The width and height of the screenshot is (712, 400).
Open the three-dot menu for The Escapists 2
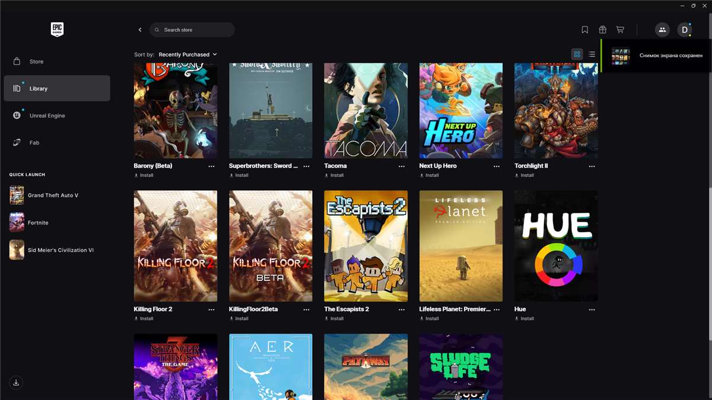click(x=402, y=310)
